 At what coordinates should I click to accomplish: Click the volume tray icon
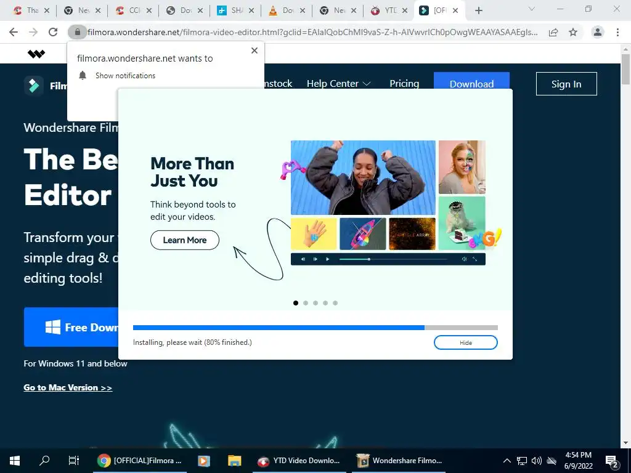(537, 461)
